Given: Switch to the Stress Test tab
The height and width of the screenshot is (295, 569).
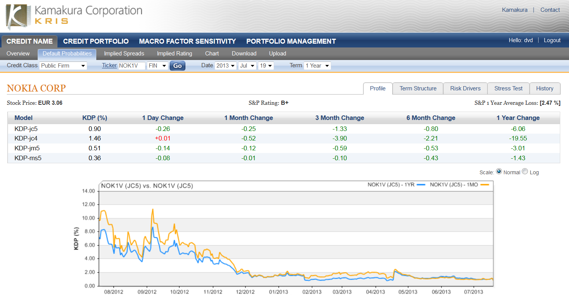Looking at the screenshot, I should click(x=508, y=88).
